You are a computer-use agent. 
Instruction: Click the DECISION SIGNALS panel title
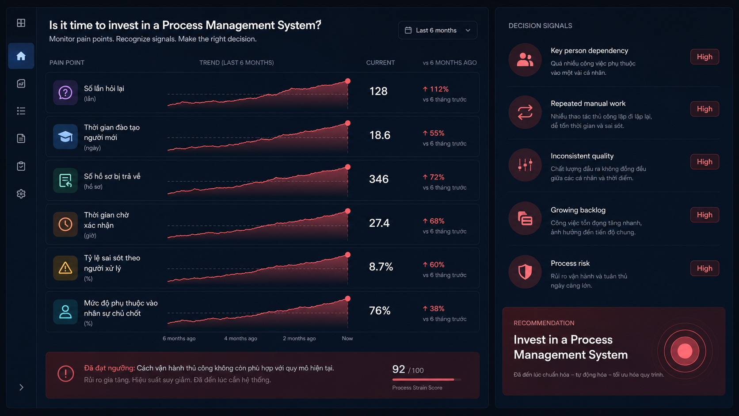(x=540, y=26)
